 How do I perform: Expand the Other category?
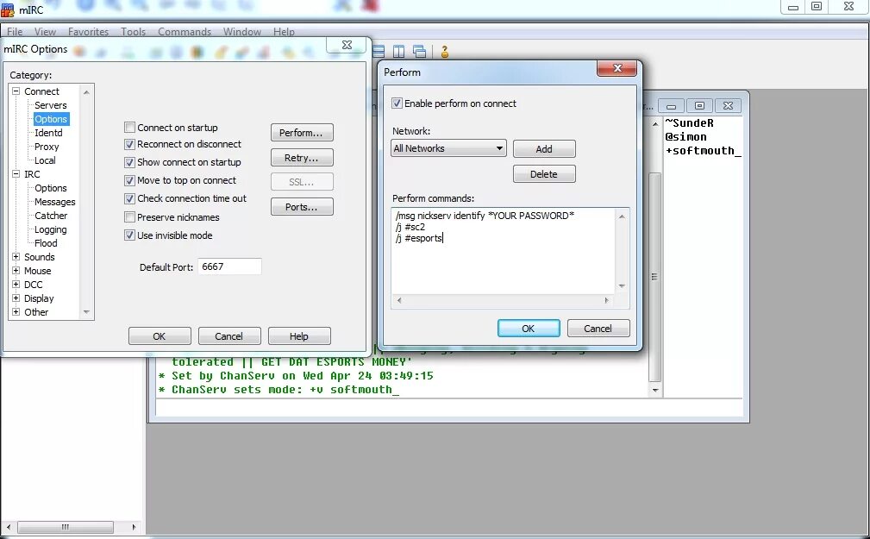(x=16, y=312)
